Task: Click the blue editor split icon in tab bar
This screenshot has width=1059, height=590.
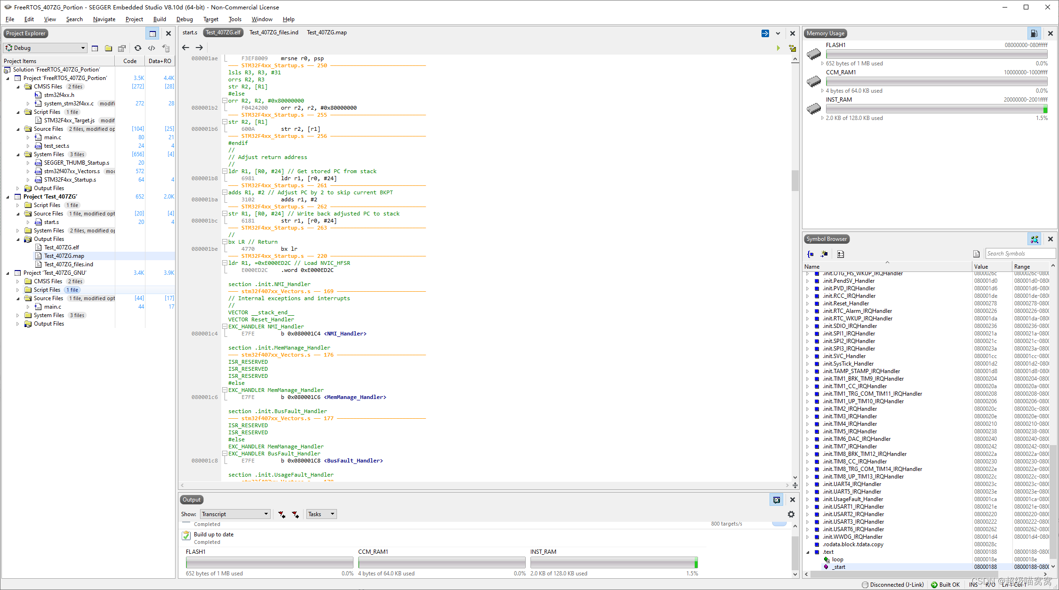Action: pyautogui.click(x=765, y=33)
